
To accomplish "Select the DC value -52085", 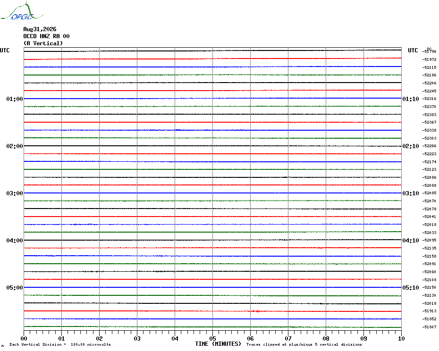I will 429,193.
